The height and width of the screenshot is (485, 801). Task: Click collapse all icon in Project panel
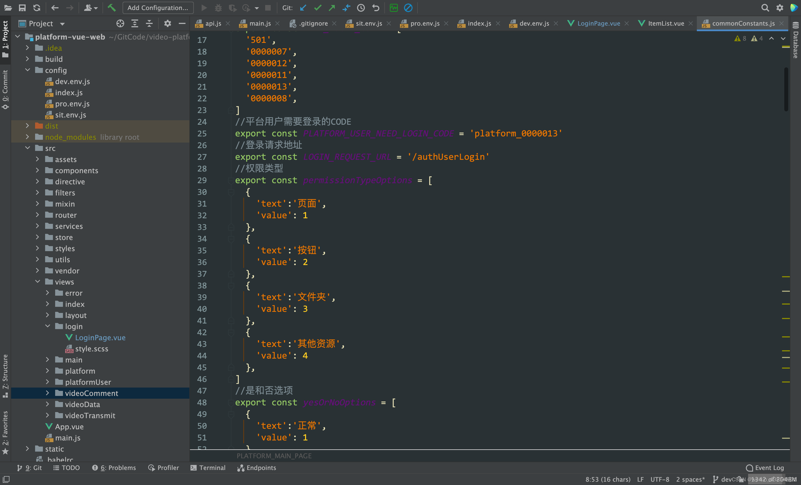[149, 23]
